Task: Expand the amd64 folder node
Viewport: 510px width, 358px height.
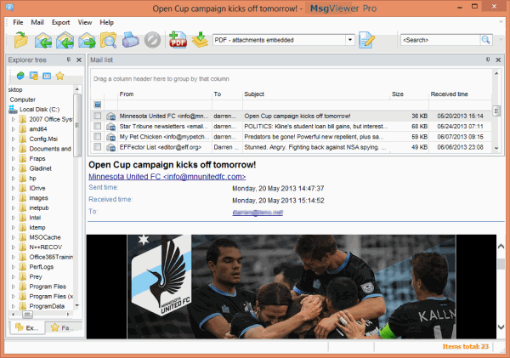Action: (x=14, y=129)
